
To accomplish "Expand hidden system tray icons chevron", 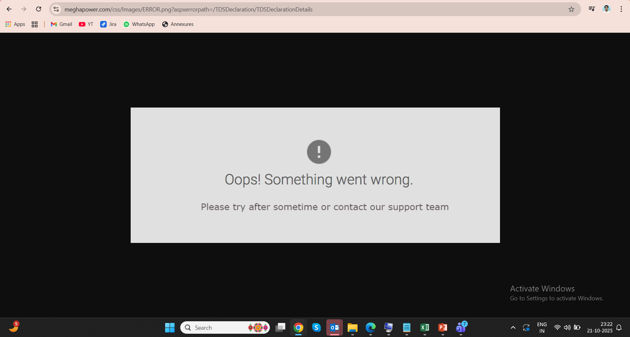I will coord(513,327).
